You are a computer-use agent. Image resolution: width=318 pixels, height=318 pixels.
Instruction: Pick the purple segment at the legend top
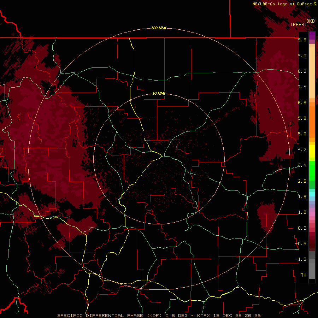click(312, 36)
